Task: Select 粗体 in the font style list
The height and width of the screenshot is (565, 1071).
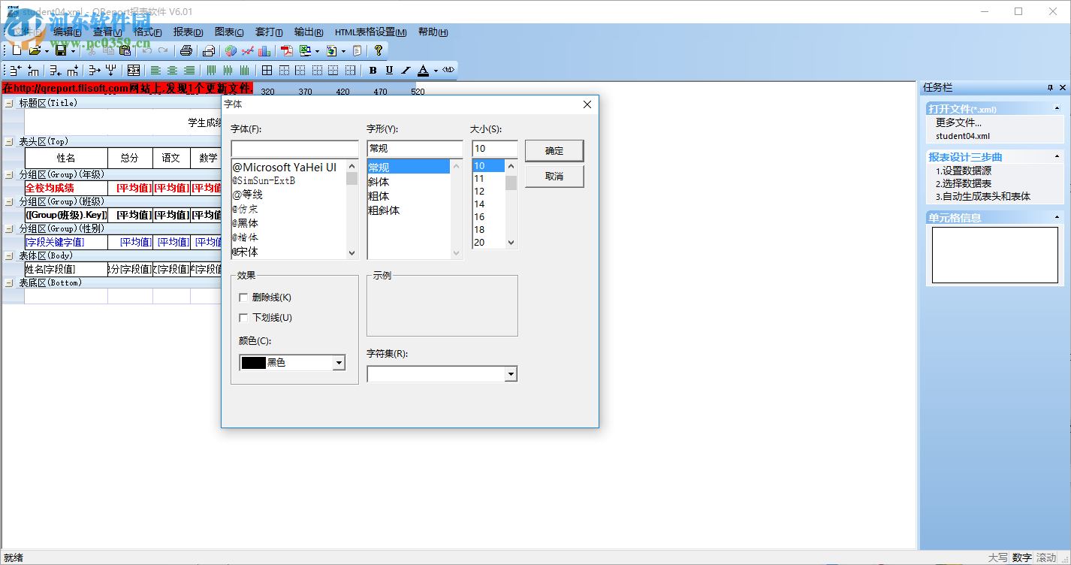Action: pos(379,194)
